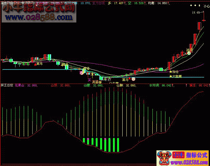Click the red triangle by upper 黑马 label
The width and height of the screenshot is (210, 166).
pos(35,64)
